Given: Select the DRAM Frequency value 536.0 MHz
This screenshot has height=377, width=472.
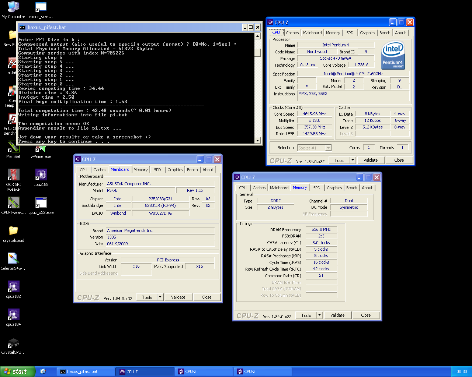Looking at the screenshot, I should (321, 229).
